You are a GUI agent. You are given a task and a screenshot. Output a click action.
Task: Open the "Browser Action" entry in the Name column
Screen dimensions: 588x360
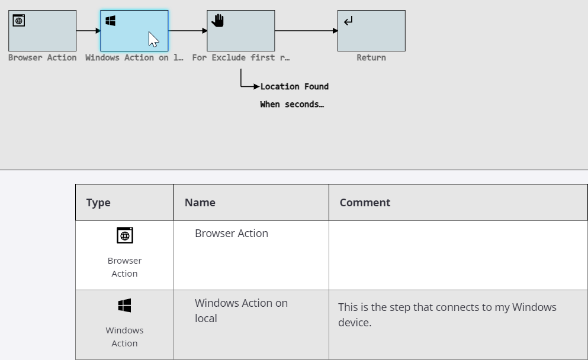pyautogui.click(x=232, y=233)
